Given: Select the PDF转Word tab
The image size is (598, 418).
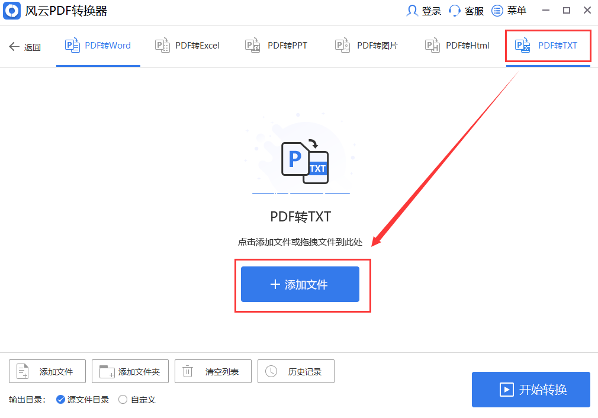Looking at the screenshot, I should (98, 45).
